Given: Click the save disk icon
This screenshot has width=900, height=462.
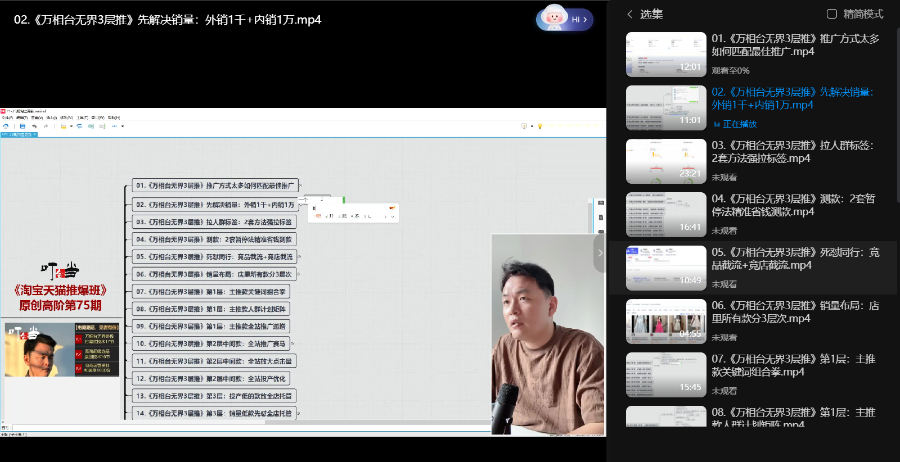Looking at the screenshot, I should 22,126.
